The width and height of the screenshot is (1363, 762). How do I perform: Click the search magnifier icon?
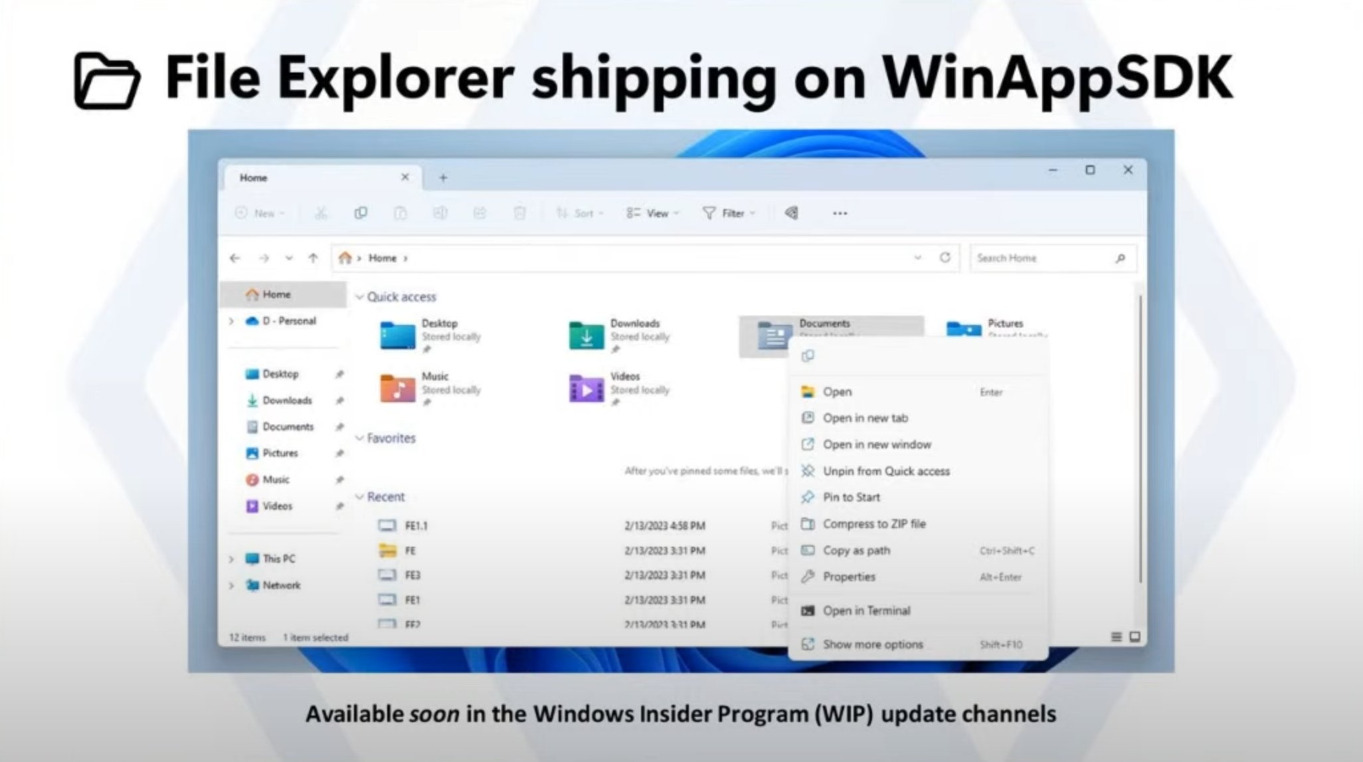[x=1121, y=258]
